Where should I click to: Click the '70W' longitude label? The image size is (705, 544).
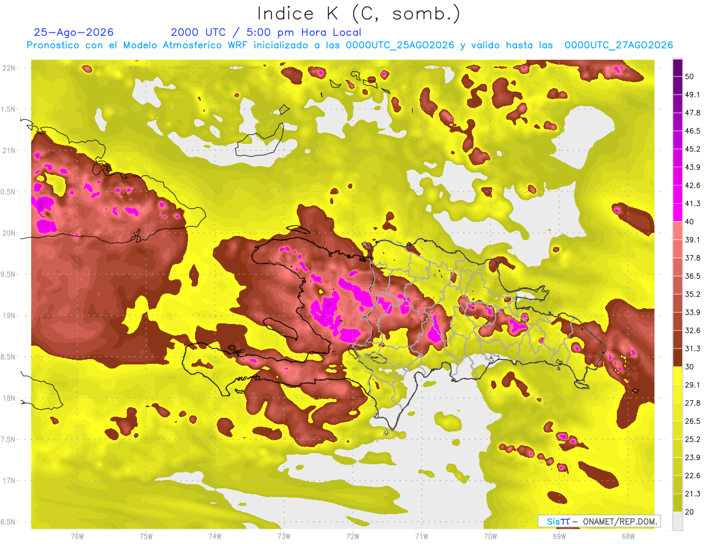click(491, 536)
